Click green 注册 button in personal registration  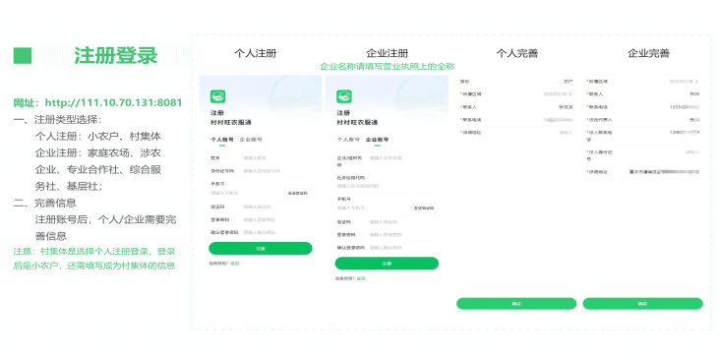pyautogui.click(x=261, y=248)
